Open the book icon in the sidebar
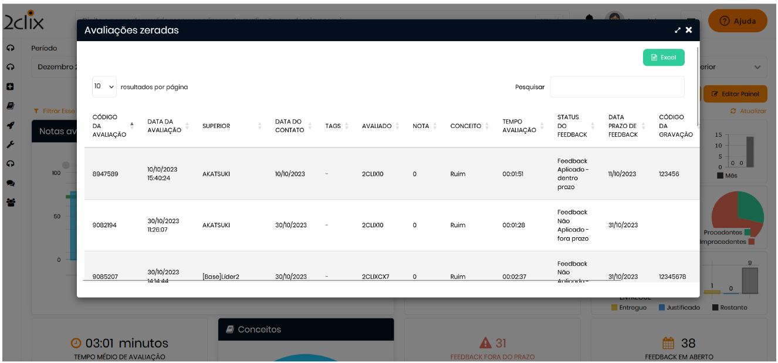Viewport: 778px width, 363px height. [x=10, y=106]
